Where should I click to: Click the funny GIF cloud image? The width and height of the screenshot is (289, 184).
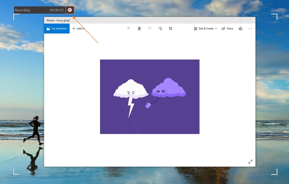[x=150, y=97]
